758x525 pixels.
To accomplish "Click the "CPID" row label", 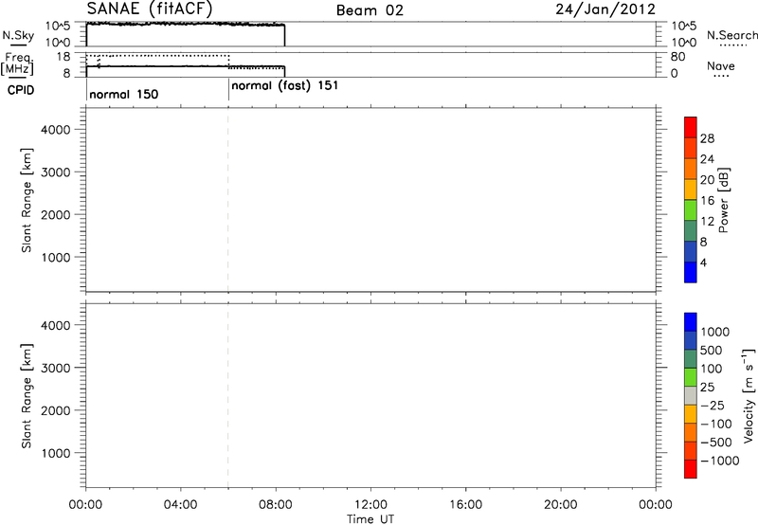I will coord(20,90).
